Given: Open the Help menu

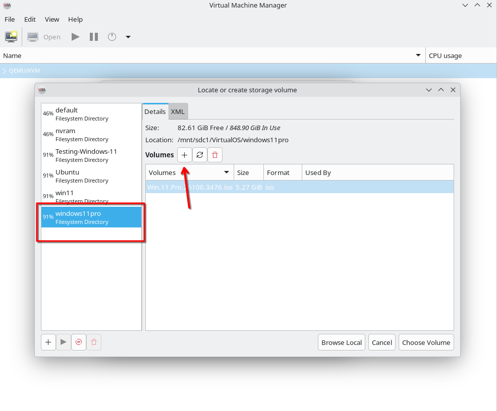Looking at the screenshot, I should point(75,19).
